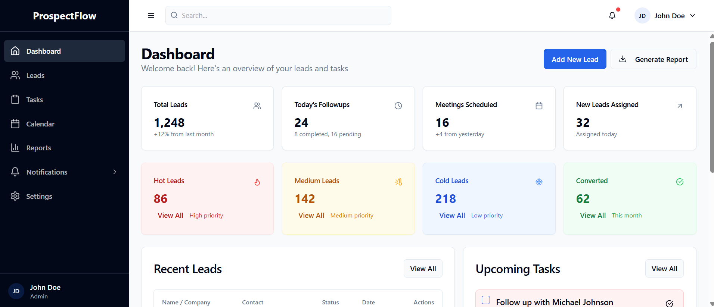The height and width of the screenshot is (307, 714).
Task: Click the Today's Followups value 24
Action: click(301, 122)
